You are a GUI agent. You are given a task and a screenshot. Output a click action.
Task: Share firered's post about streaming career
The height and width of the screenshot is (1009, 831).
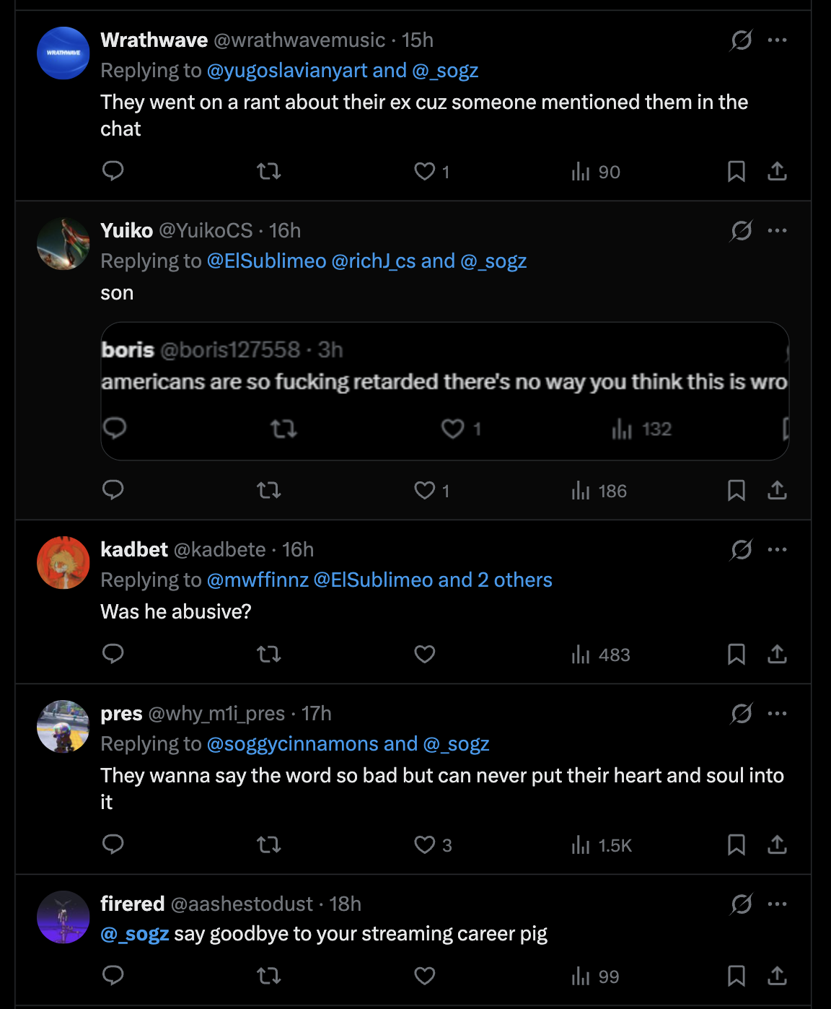[777, 976]
